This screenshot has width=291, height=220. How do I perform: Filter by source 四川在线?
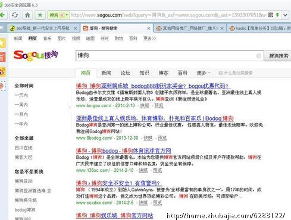click(x=24, y=147)
